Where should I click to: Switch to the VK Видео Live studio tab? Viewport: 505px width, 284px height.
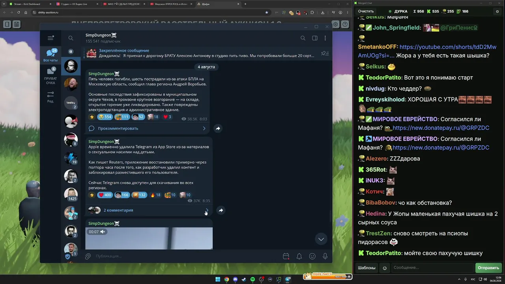77,4
